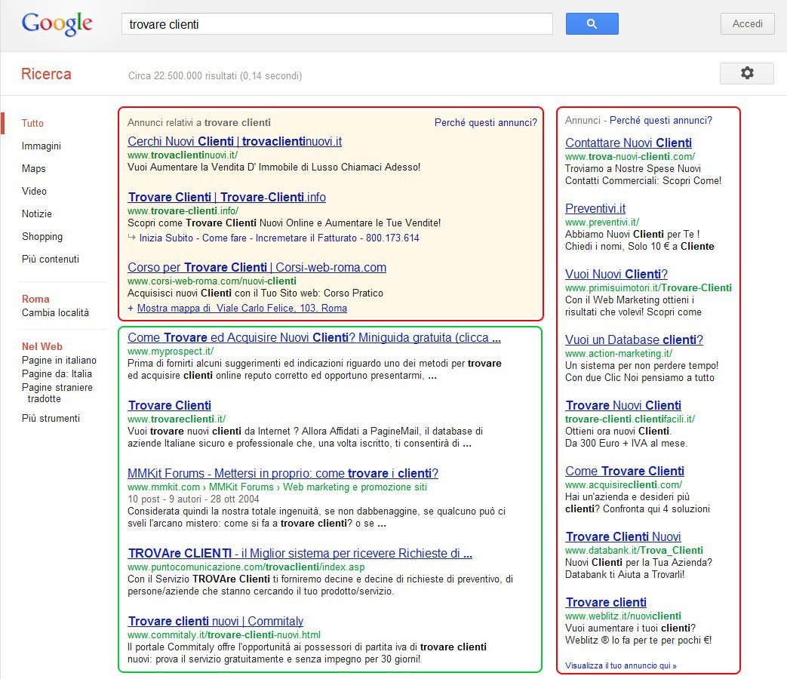Select Pagine straniere tradotte filter
This screenshot has width=787, height=679.
(57, 393)
